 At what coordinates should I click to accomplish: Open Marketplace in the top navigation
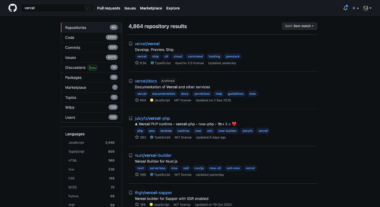[151, 8]
